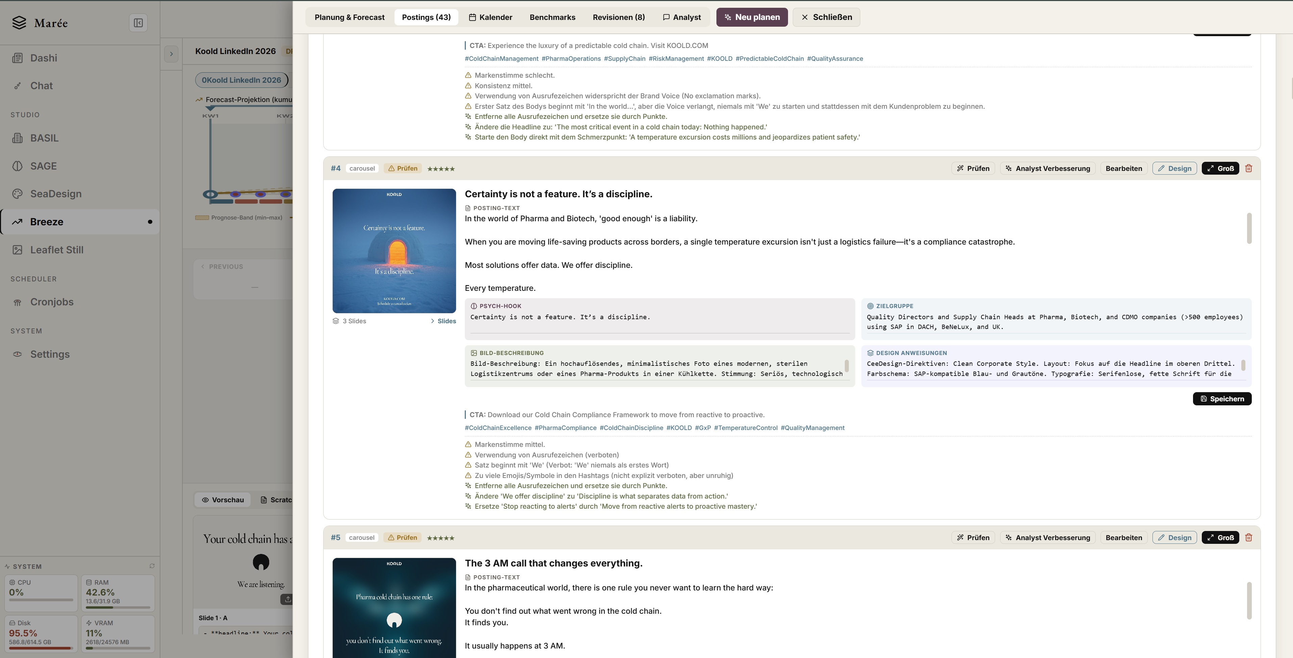Expand posting #4 with Groß

point(1220,169)
